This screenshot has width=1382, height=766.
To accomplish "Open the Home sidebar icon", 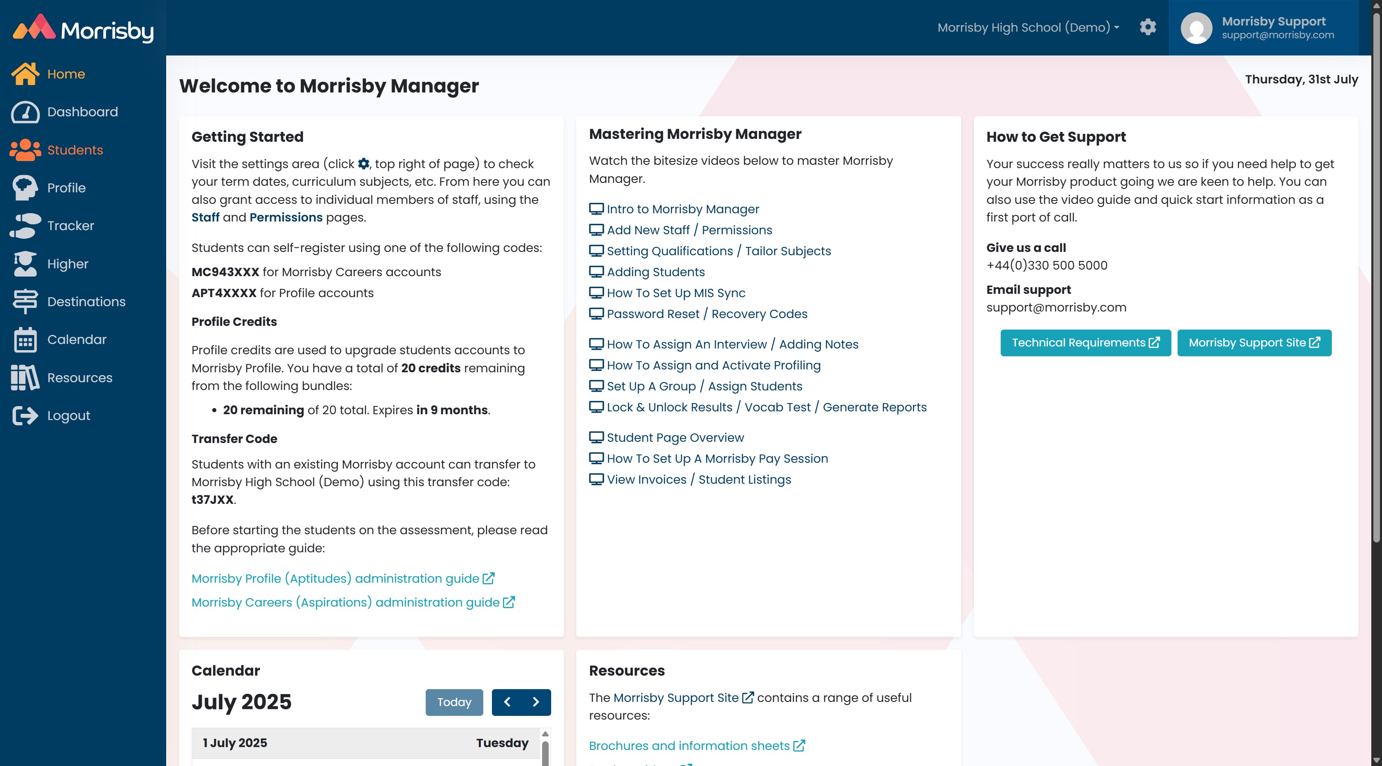I will point(25,74).
